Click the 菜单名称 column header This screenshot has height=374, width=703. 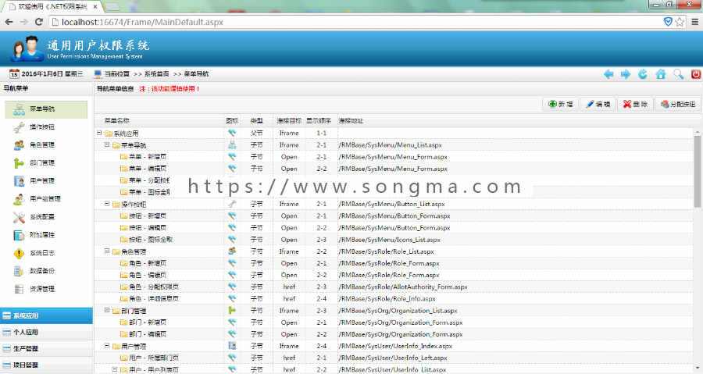pyautogui.click(x=116, y=121)
